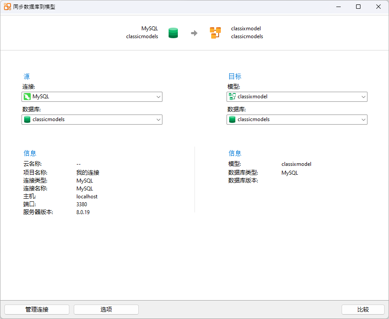Click the 比较 compare button
Screen dimensions: 389x319
pyautogui.click(x=363, y=309)
